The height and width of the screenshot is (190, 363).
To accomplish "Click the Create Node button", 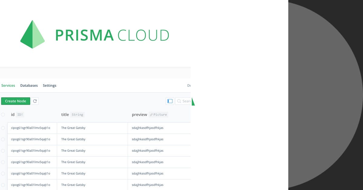I will tap(15, 101).
